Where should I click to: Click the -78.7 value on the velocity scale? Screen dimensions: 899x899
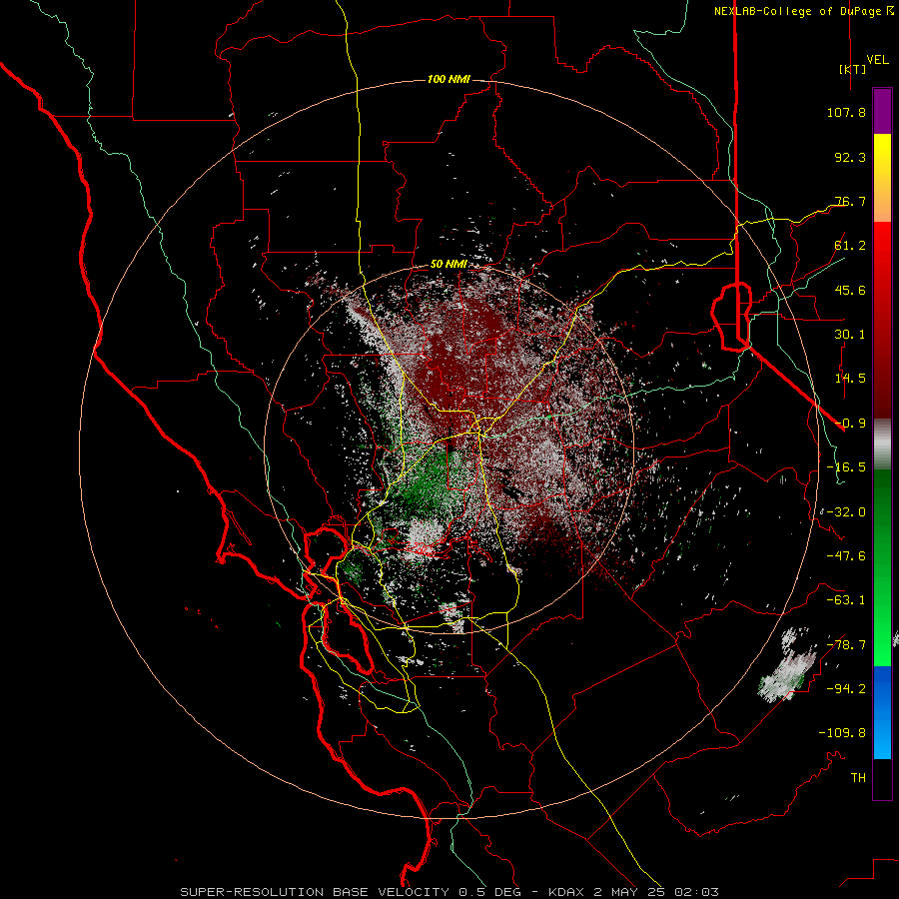point(846,645)
